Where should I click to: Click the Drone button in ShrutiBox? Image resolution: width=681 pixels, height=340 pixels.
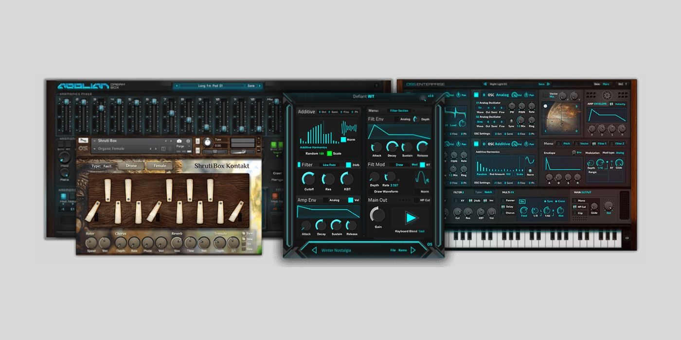[x=131, y=166]
